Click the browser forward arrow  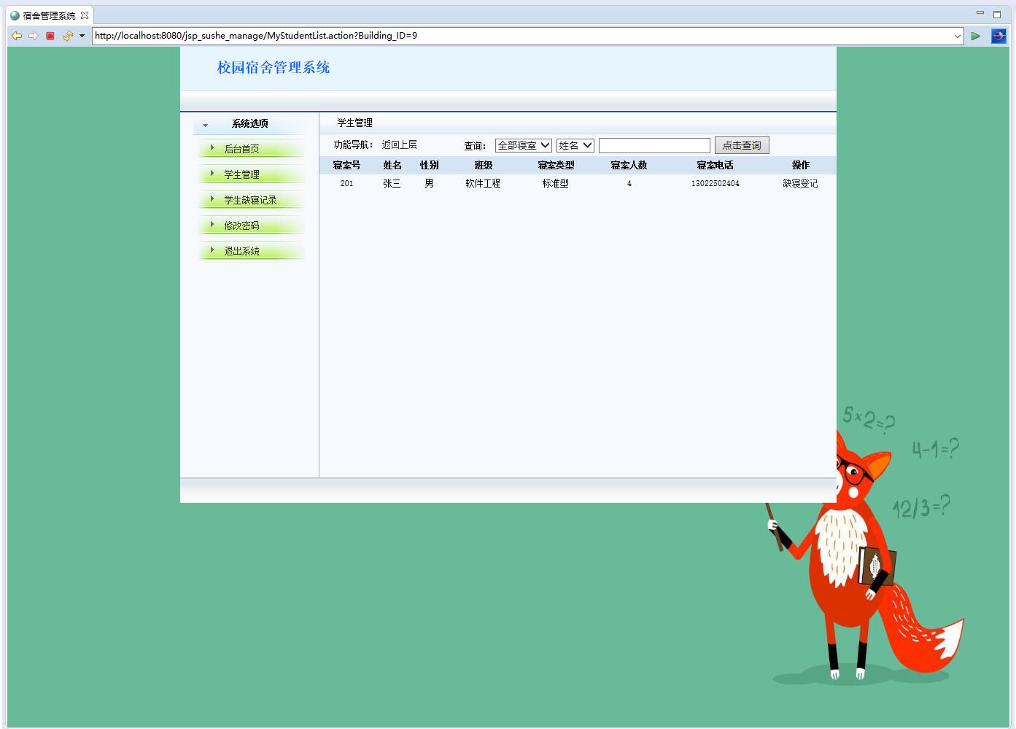tap(34, 36)
